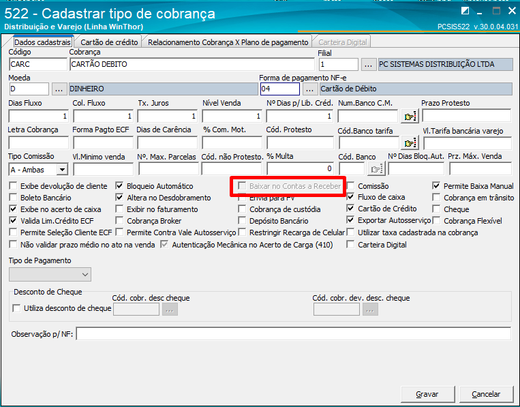
Task: Disable Bloqueio Automático checkbox
Action: pos(119,185)
